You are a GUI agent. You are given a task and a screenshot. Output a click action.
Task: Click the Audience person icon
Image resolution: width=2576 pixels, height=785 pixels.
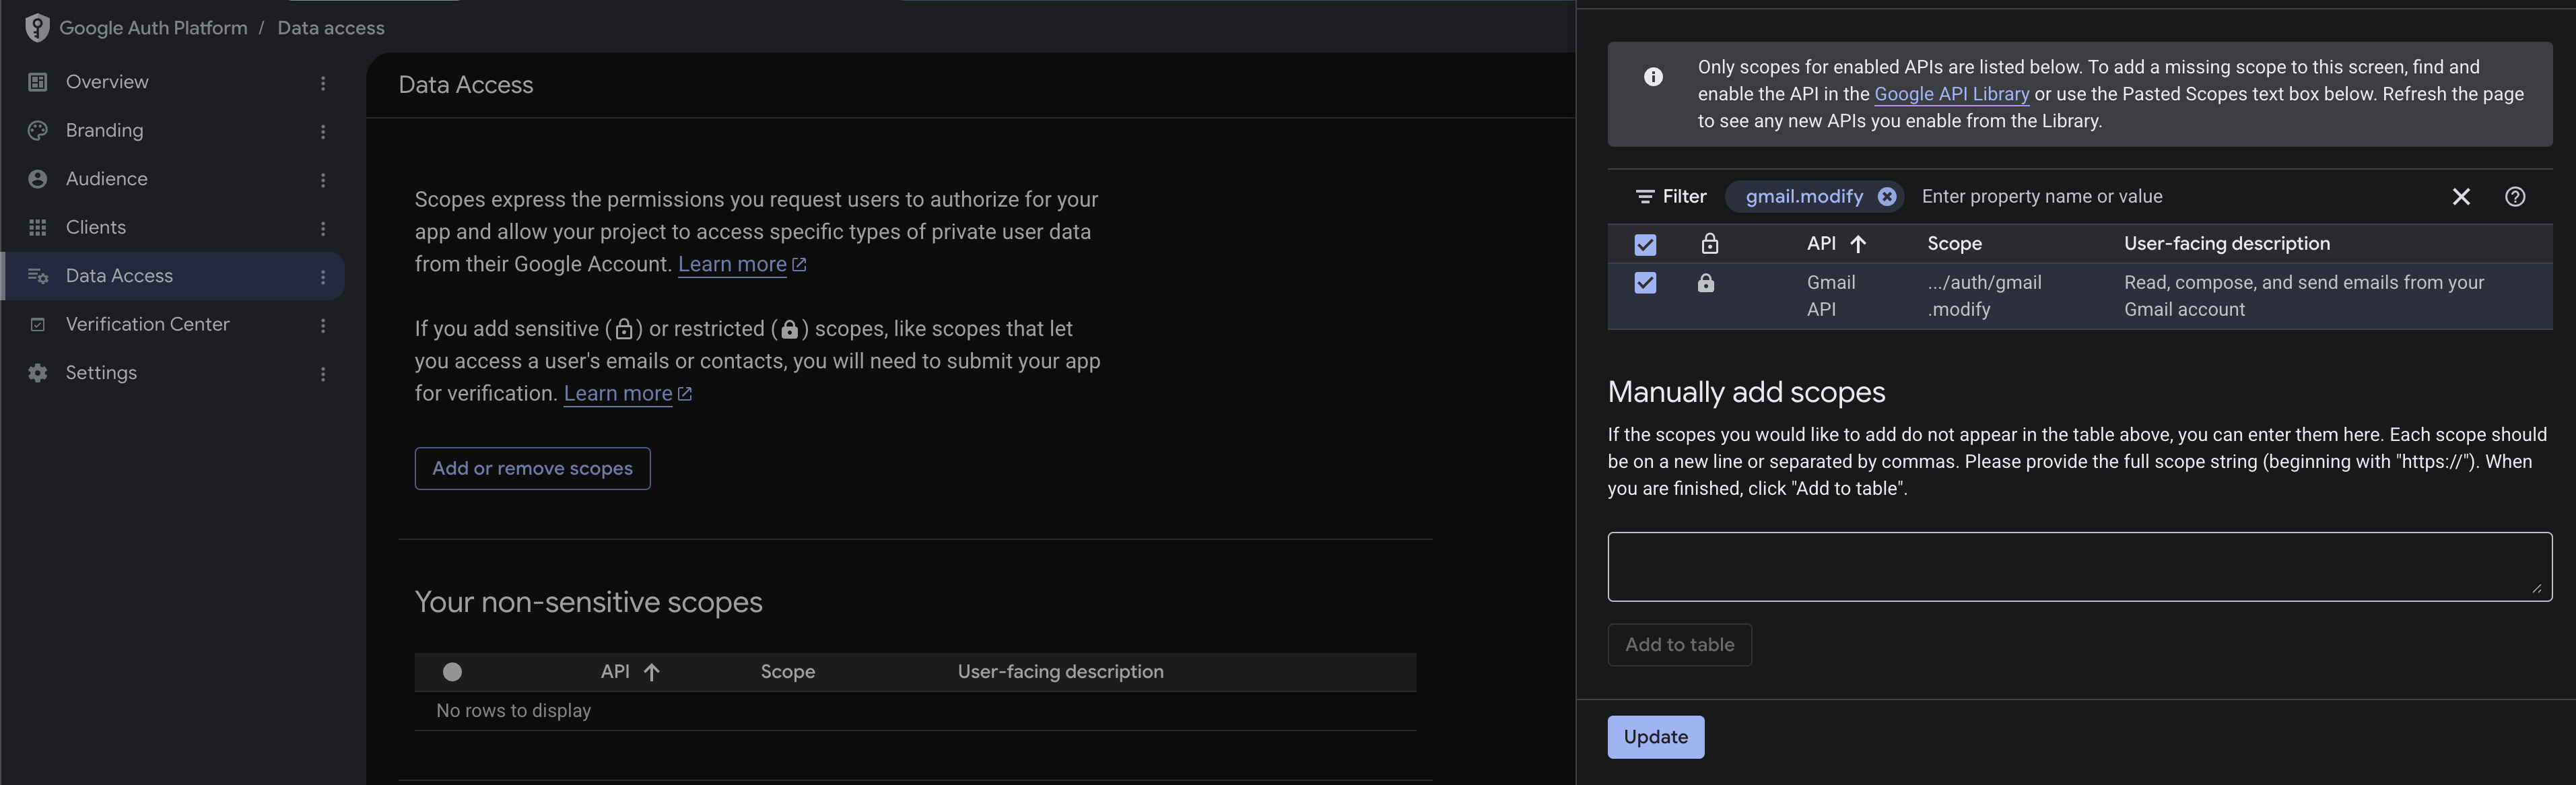38,179
